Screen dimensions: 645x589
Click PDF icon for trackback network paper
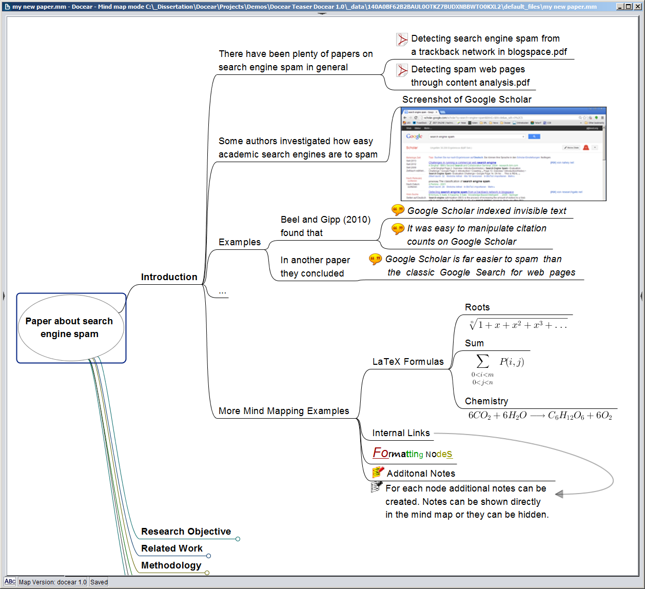(402, 40)
